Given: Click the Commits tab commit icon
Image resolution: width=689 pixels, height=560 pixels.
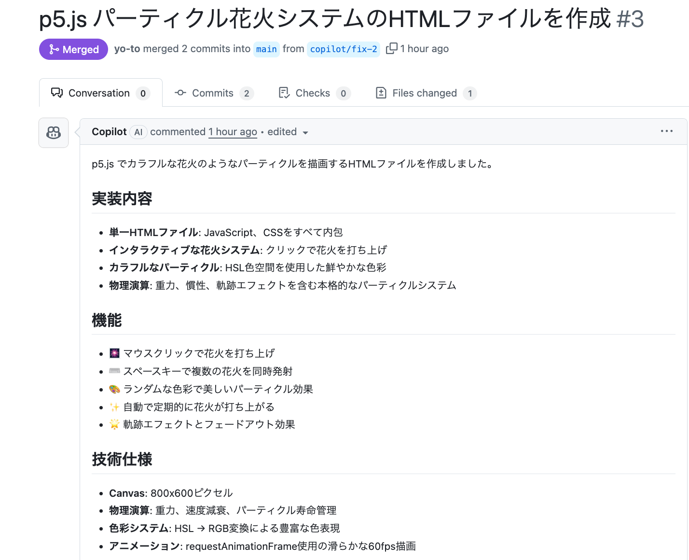Looking at the screenshot, I should [180, 93].
